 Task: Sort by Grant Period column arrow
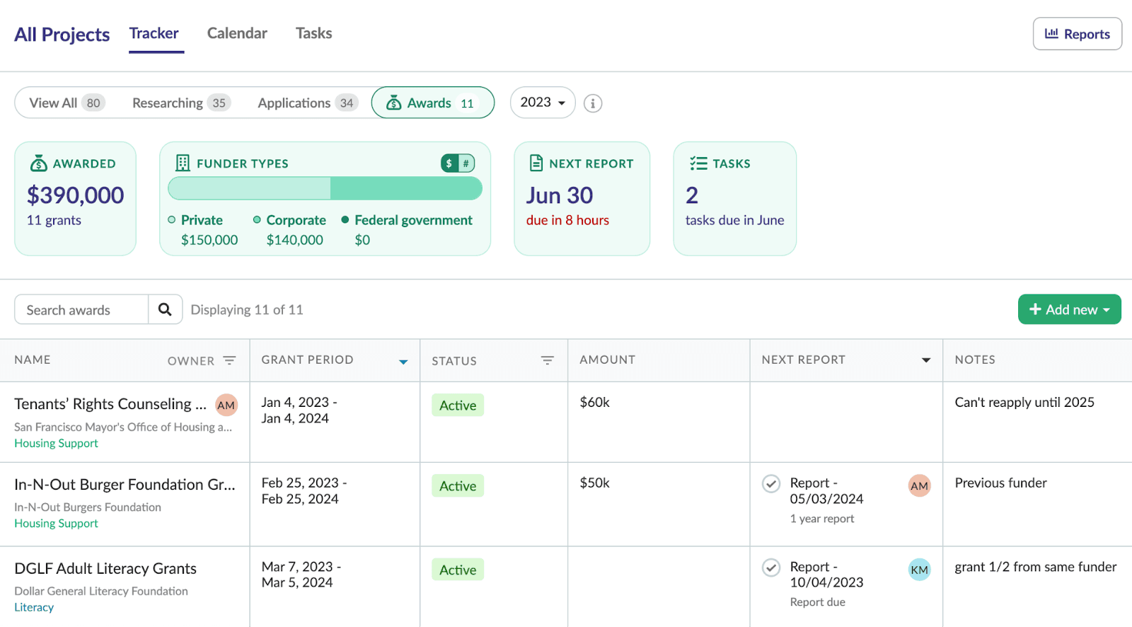point(403,362)
